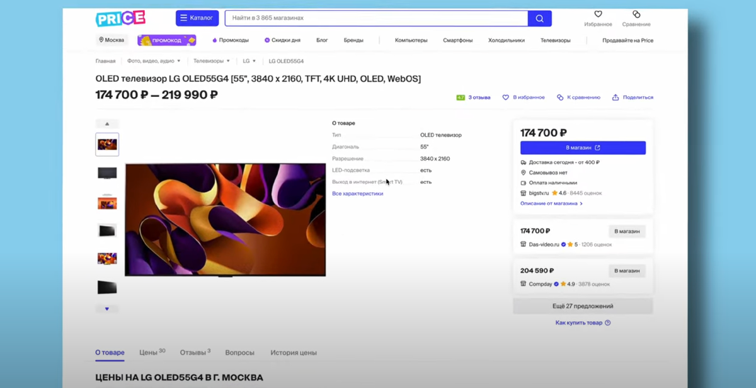
Task: Select the fifth product thumbnail
Action: [107, 258]
